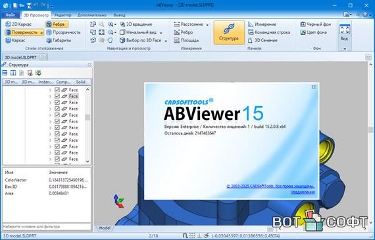The height and width of the screenshot is (240, 375).
Task: Click the dotted grid icon in status bar
Action: tap(192, 235)
